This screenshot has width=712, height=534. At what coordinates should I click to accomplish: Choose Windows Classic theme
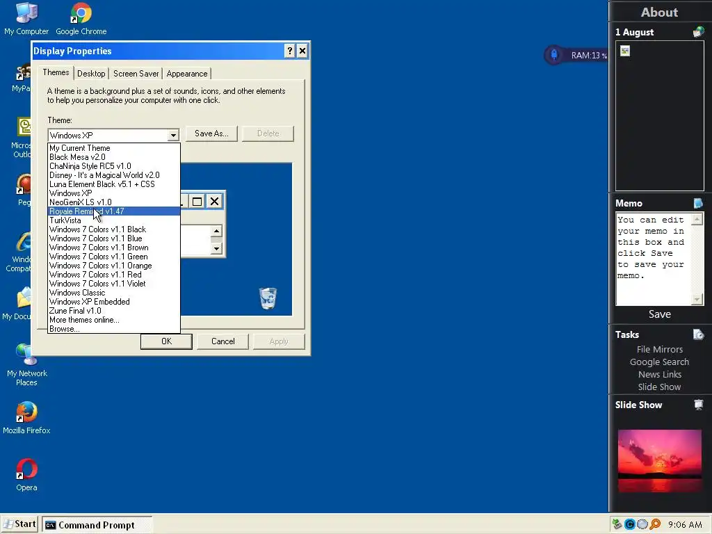[114, 293]
